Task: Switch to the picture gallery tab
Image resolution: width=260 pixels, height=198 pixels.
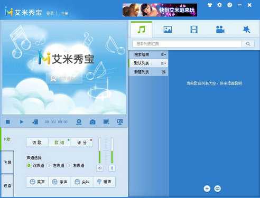Action: pos(168,30)
